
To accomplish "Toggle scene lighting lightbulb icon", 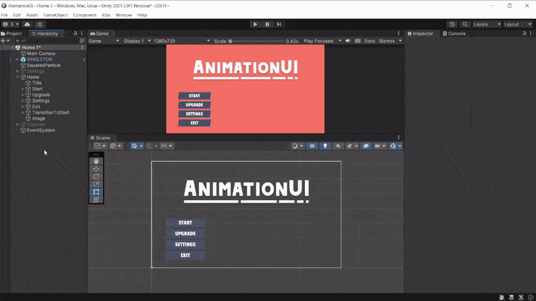I will coord(326,146).
